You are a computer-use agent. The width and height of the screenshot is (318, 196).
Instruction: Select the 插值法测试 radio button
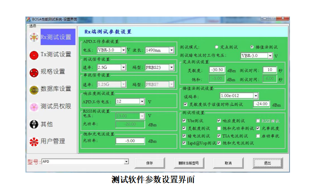[x=252, y=47]
